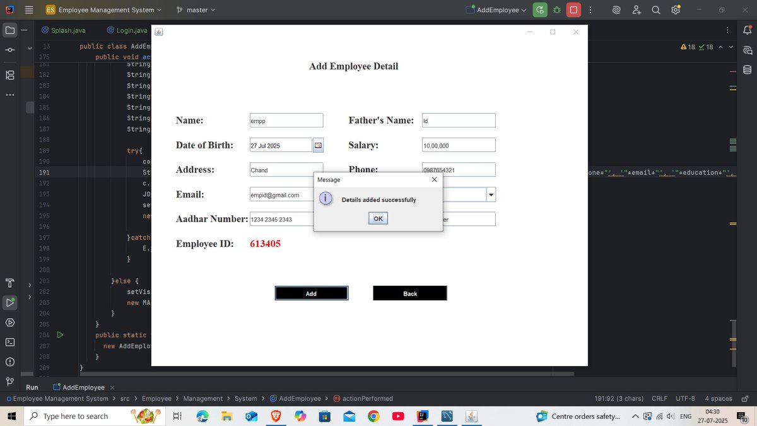Select the AddEmployee tab in Run panel

pyautogui.click(x=78, y=388)
